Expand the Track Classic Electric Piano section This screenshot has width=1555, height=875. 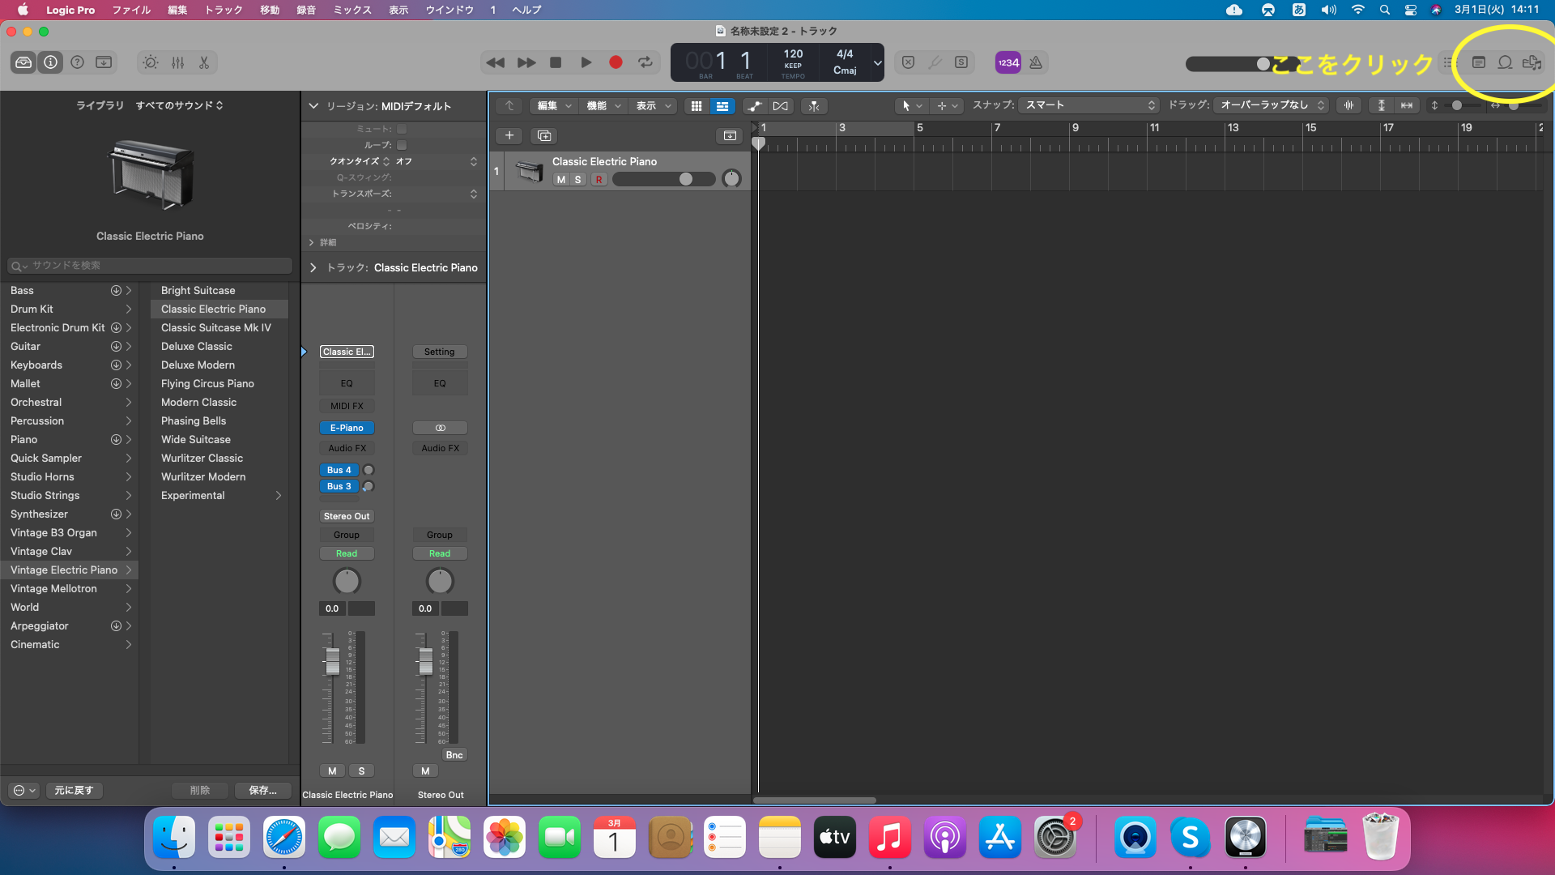[313, 267]
